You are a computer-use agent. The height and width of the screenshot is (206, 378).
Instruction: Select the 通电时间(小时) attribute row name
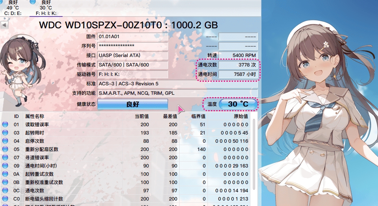click(x=41, y=166)
